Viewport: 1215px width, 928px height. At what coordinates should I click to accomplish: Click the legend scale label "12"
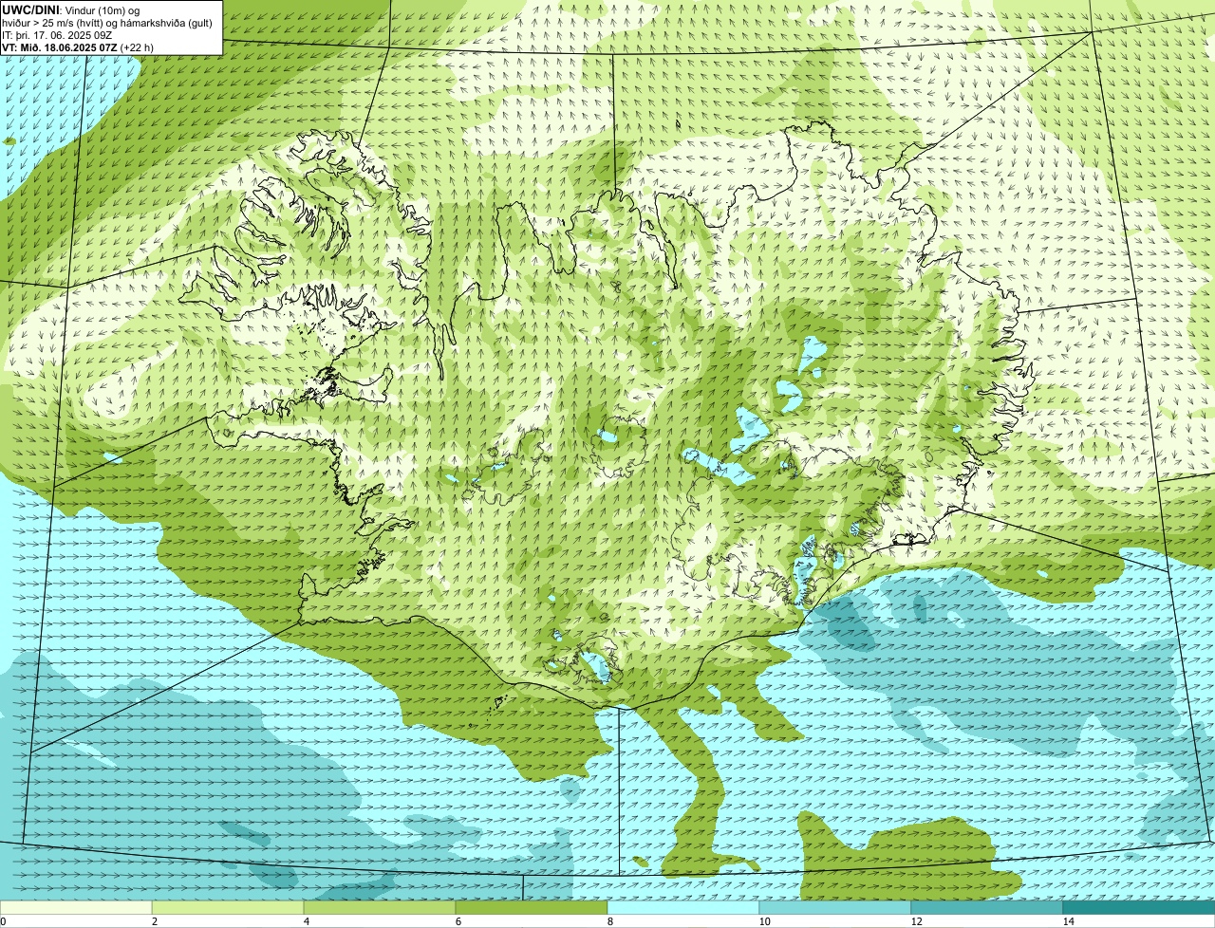[916, 921]
